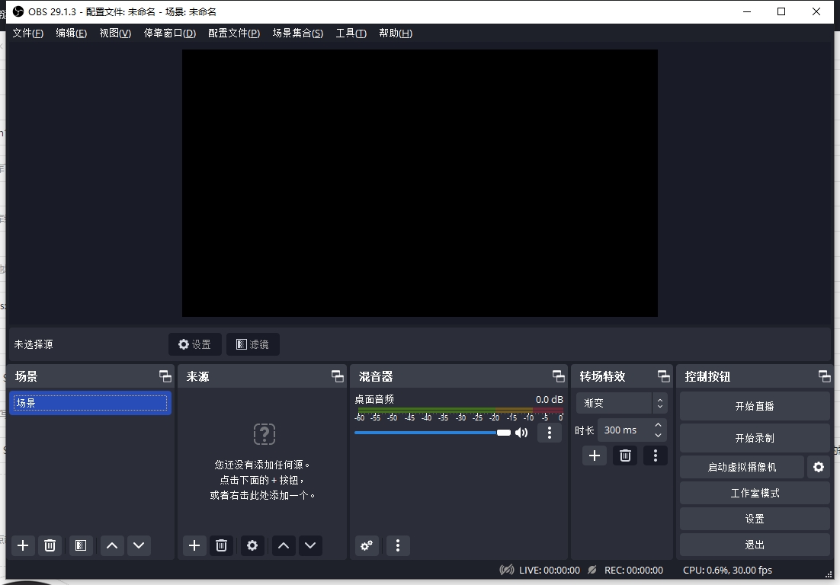Click the OBS logo in title bar

[18, 11]
